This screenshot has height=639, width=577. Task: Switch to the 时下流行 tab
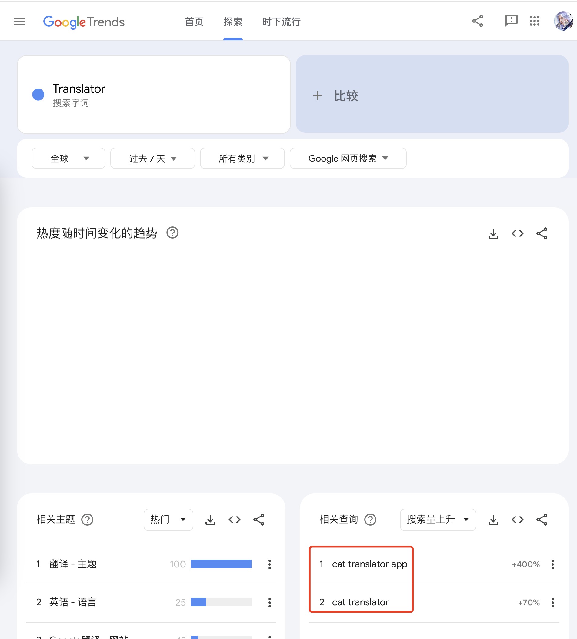coord(281,22)
